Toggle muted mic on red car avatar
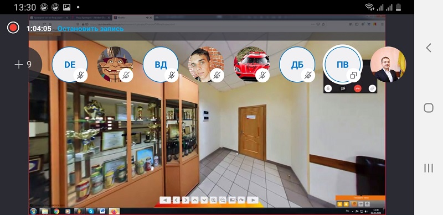443x215 pixels. (x=262, y=75)
